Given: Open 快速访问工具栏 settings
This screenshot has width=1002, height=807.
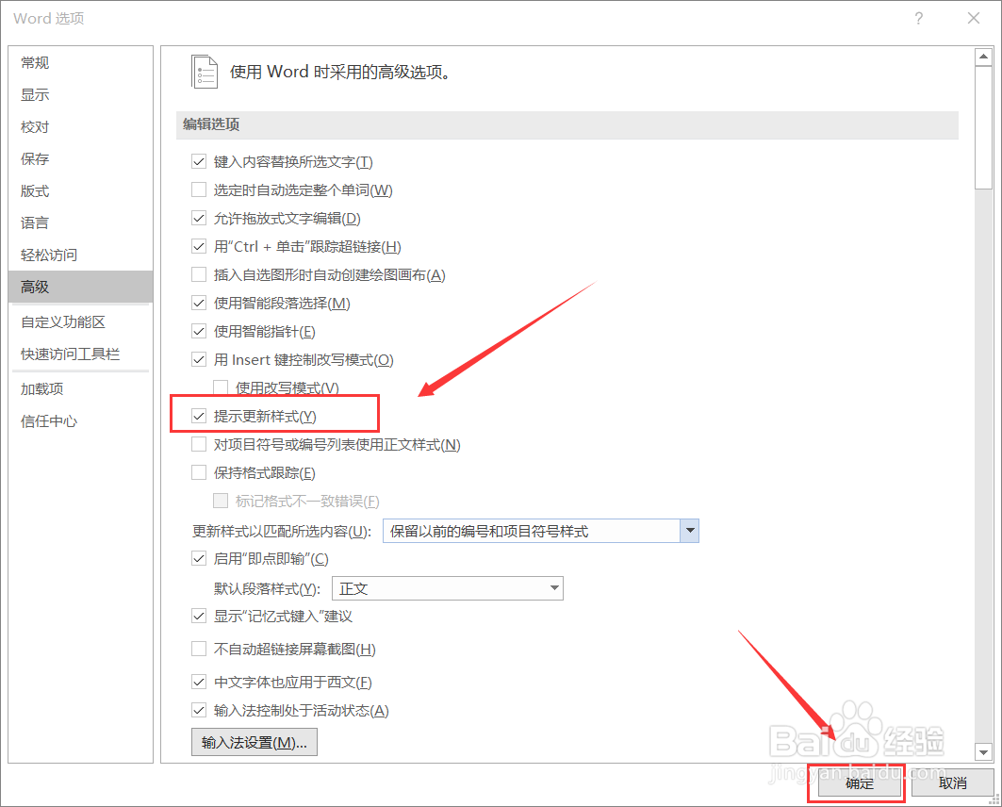Looking at the screenshot, I should point(80,354).
